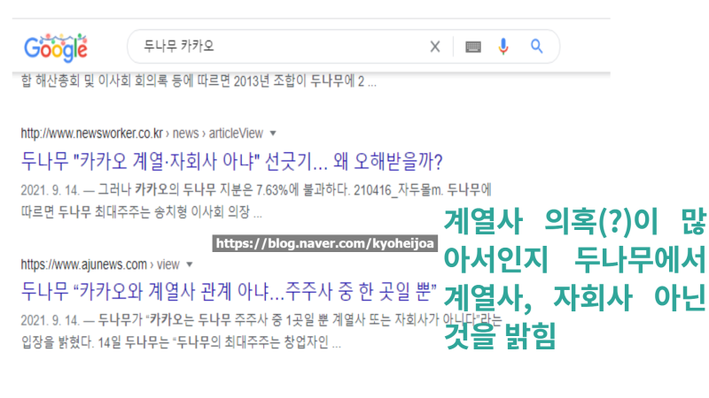Open the Google logo homepage
The image size is (709, 398).
56,48
